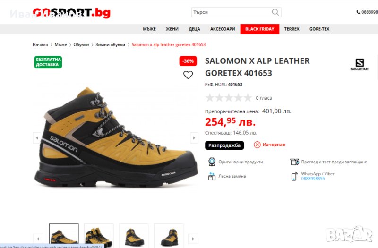The width and height of the screenshot is (378, 248).
Task: Click the 0888998855 WhatsApp number link
Action: click(x=313, y=179)
